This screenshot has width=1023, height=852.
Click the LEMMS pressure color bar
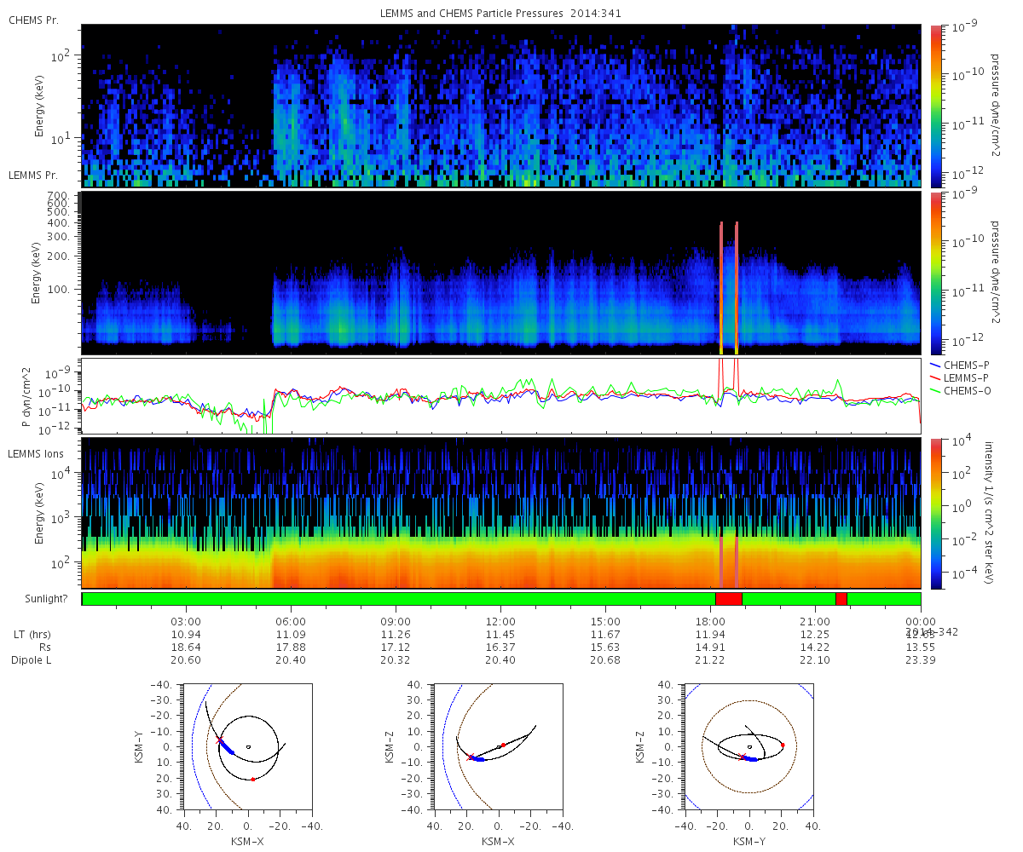tap(935, 273)
